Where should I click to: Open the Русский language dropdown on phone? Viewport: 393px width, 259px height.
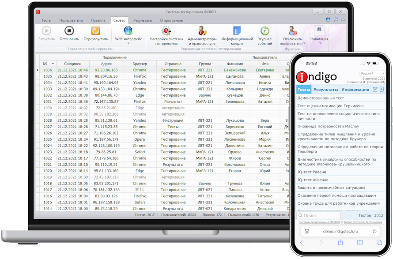point(373,74)
